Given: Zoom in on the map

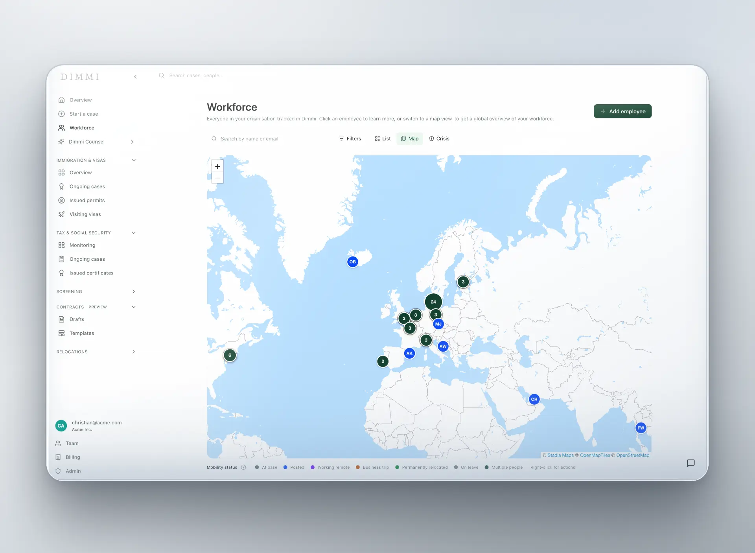Looking at the screenshot, I should coord(217,166).
